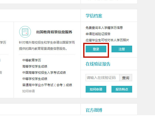Select 中等教育学历 in the service list
Image resolution: width=155 pixels, height=116 pixels.
tap(32, 60)
